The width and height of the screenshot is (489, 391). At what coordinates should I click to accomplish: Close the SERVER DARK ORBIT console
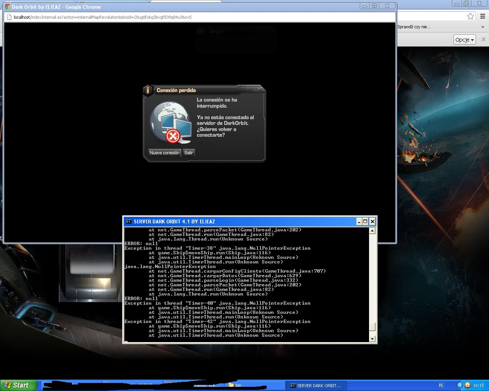[372, 221]
